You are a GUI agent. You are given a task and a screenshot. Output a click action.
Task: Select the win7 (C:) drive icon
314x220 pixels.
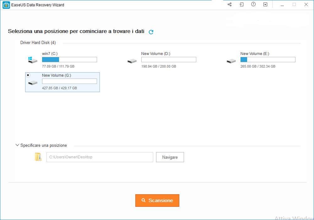coord(32,60)
